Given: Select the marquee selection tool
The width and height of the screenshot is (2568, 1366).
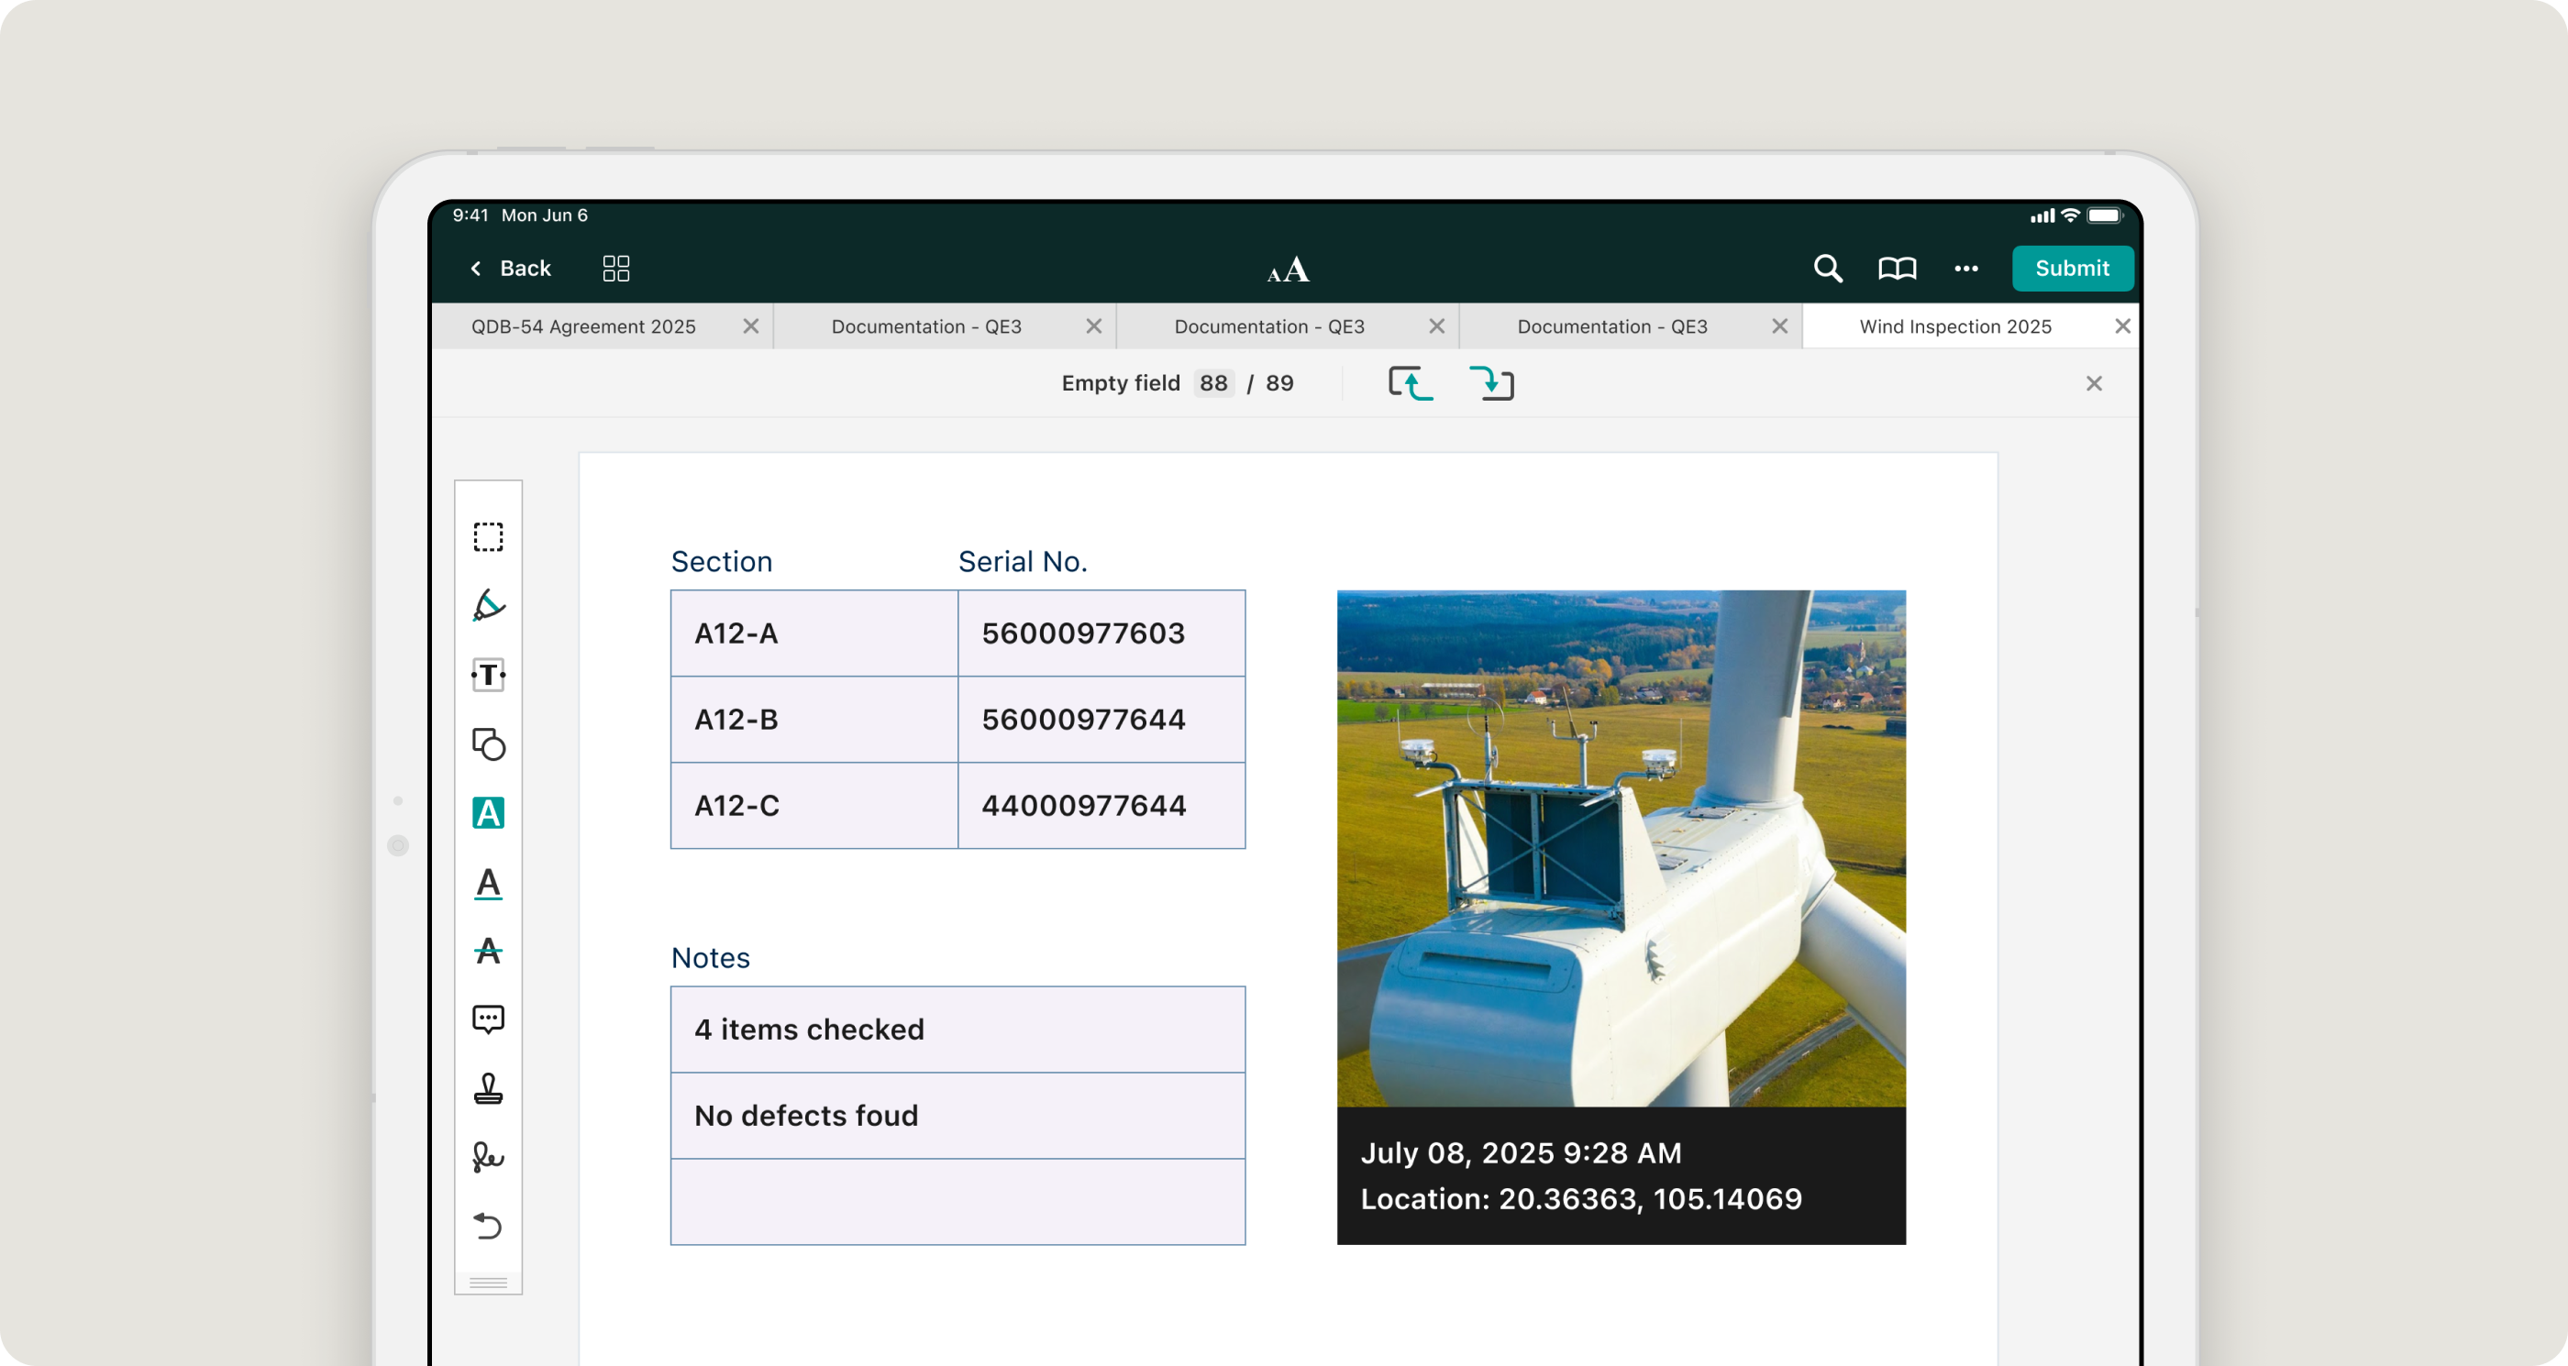Looking at the screenshot, I should pos(488,537).
